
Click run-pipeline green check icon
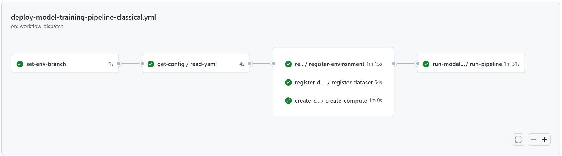[426, 64]
